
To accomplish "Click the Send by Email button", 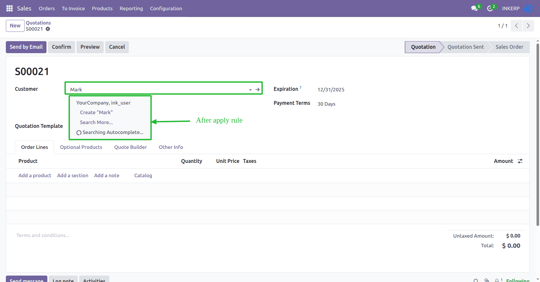I will (26, 47).
